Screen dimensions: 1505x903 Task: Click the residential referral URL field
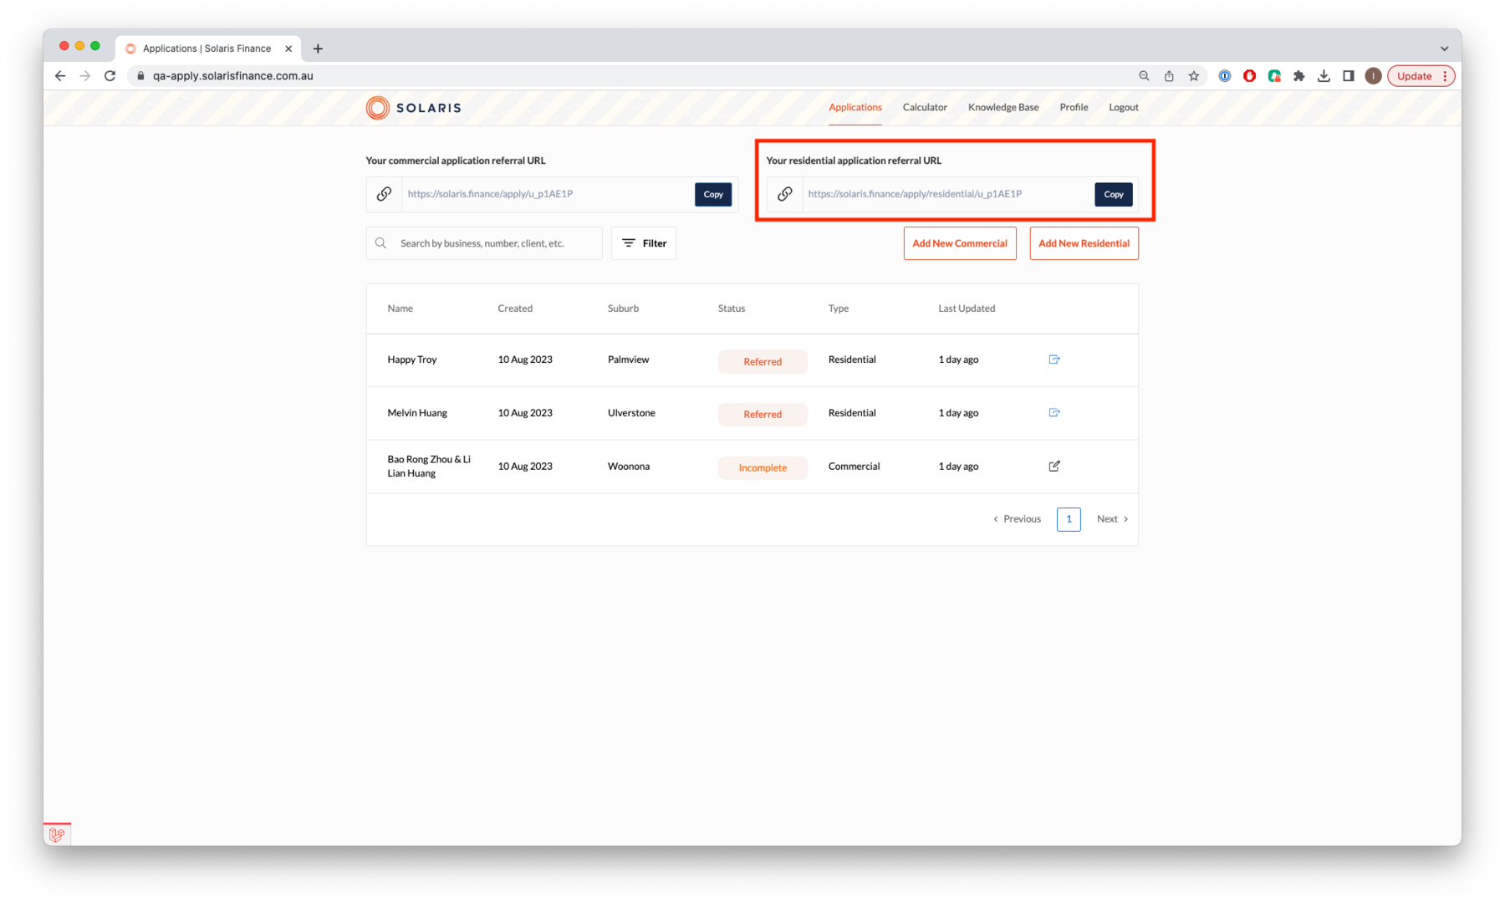pos(948,194)
